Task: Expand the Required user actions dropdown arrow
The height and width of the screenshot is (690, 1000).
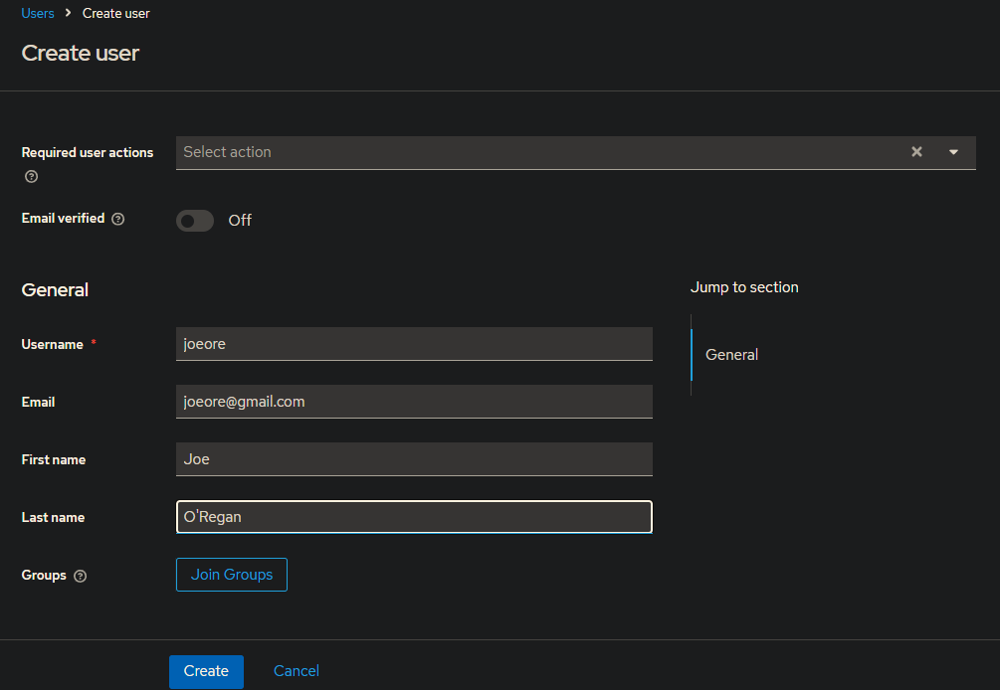Action: (953, 152)
